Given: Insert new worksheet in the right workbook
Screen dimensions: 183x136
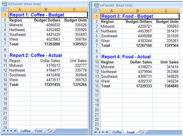Looking at the screenshot, I should pyautogui.click(x=142, y=132).
